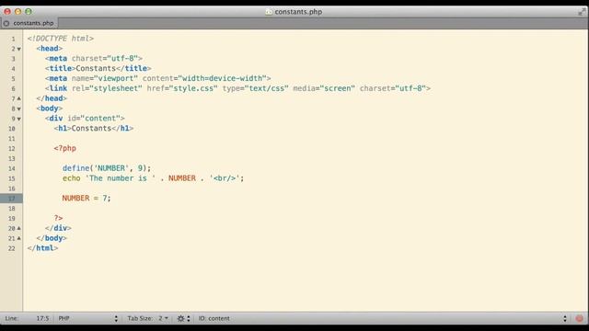This screenshot has width=589, height=331.
Task: Click the 'echo' keyword on line 15
Action: (72, 178)
